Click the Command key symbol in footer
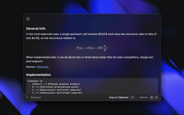184x115 pixels. point(152,97)
